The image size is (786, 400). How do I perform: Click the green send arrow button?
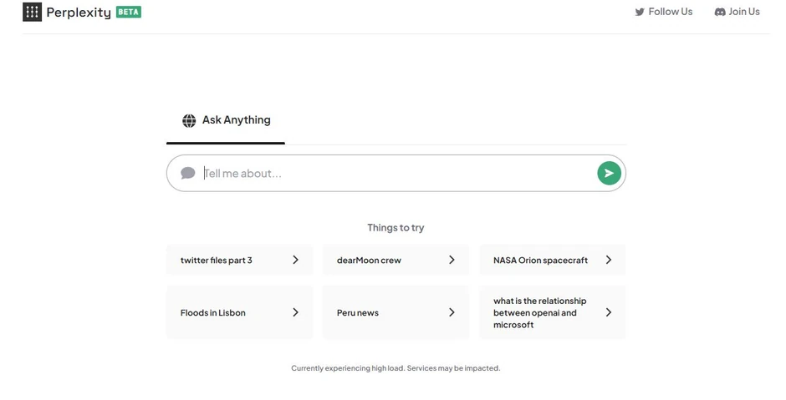click(x=609, y=173)
